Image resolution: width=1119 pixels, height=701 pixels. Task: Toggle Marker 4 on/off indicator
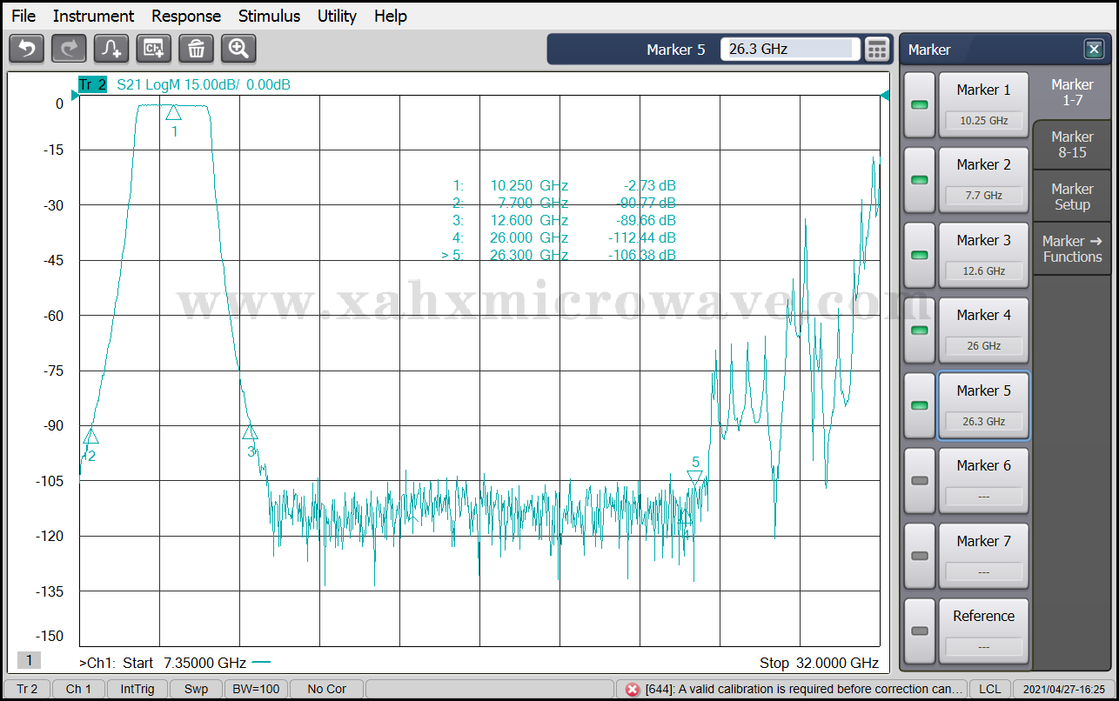[919, 330]
